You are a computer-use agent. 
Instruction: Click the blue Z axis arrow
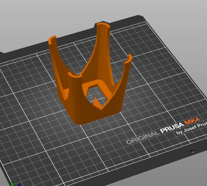(x=19, y=184)
